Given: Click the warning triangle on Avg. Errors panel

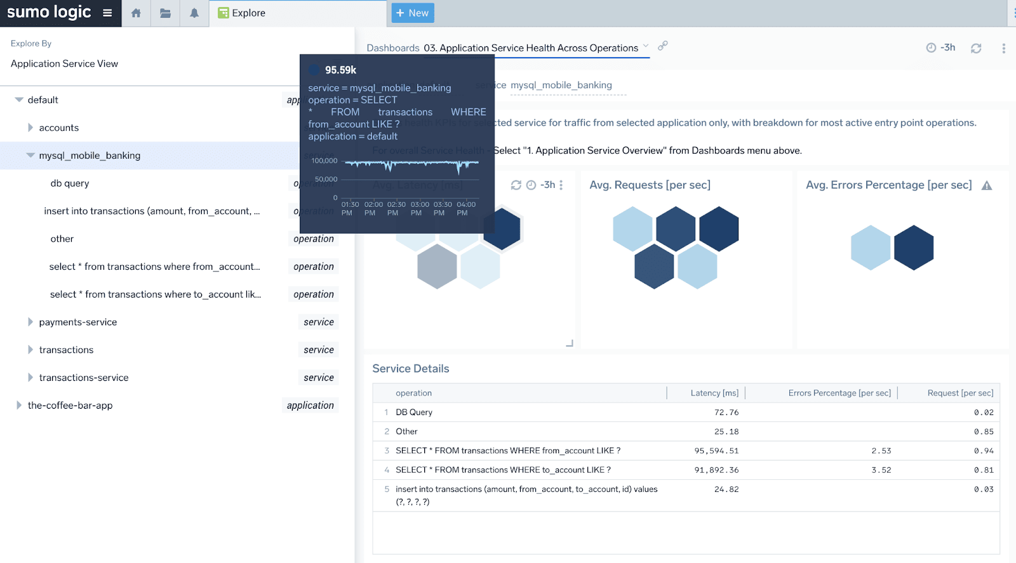Looking at the screenshot, I should (x=987, y=185).
